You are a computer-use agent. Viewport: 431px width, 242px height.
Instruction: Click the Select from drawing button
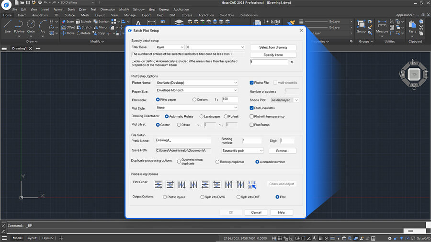click(x=273, y=47)
